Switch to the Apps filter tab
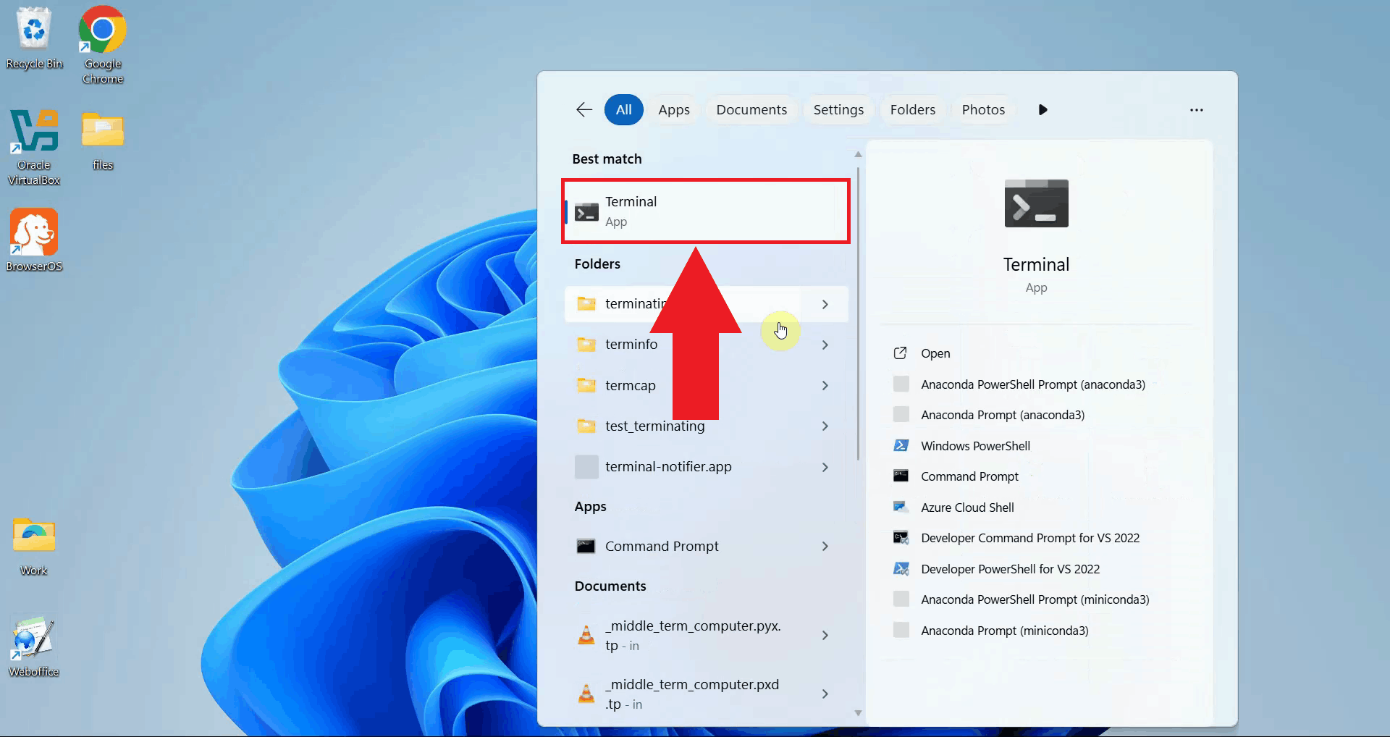Image resolution: width=1390 pixels, height=737 pixels. (x=673, y=109)
